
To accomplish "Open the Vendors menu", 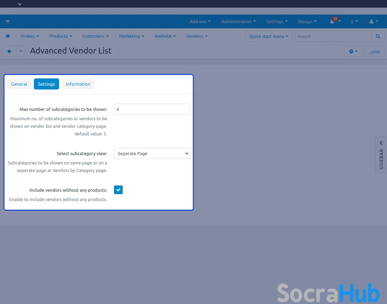I will (x=197, y=36).
